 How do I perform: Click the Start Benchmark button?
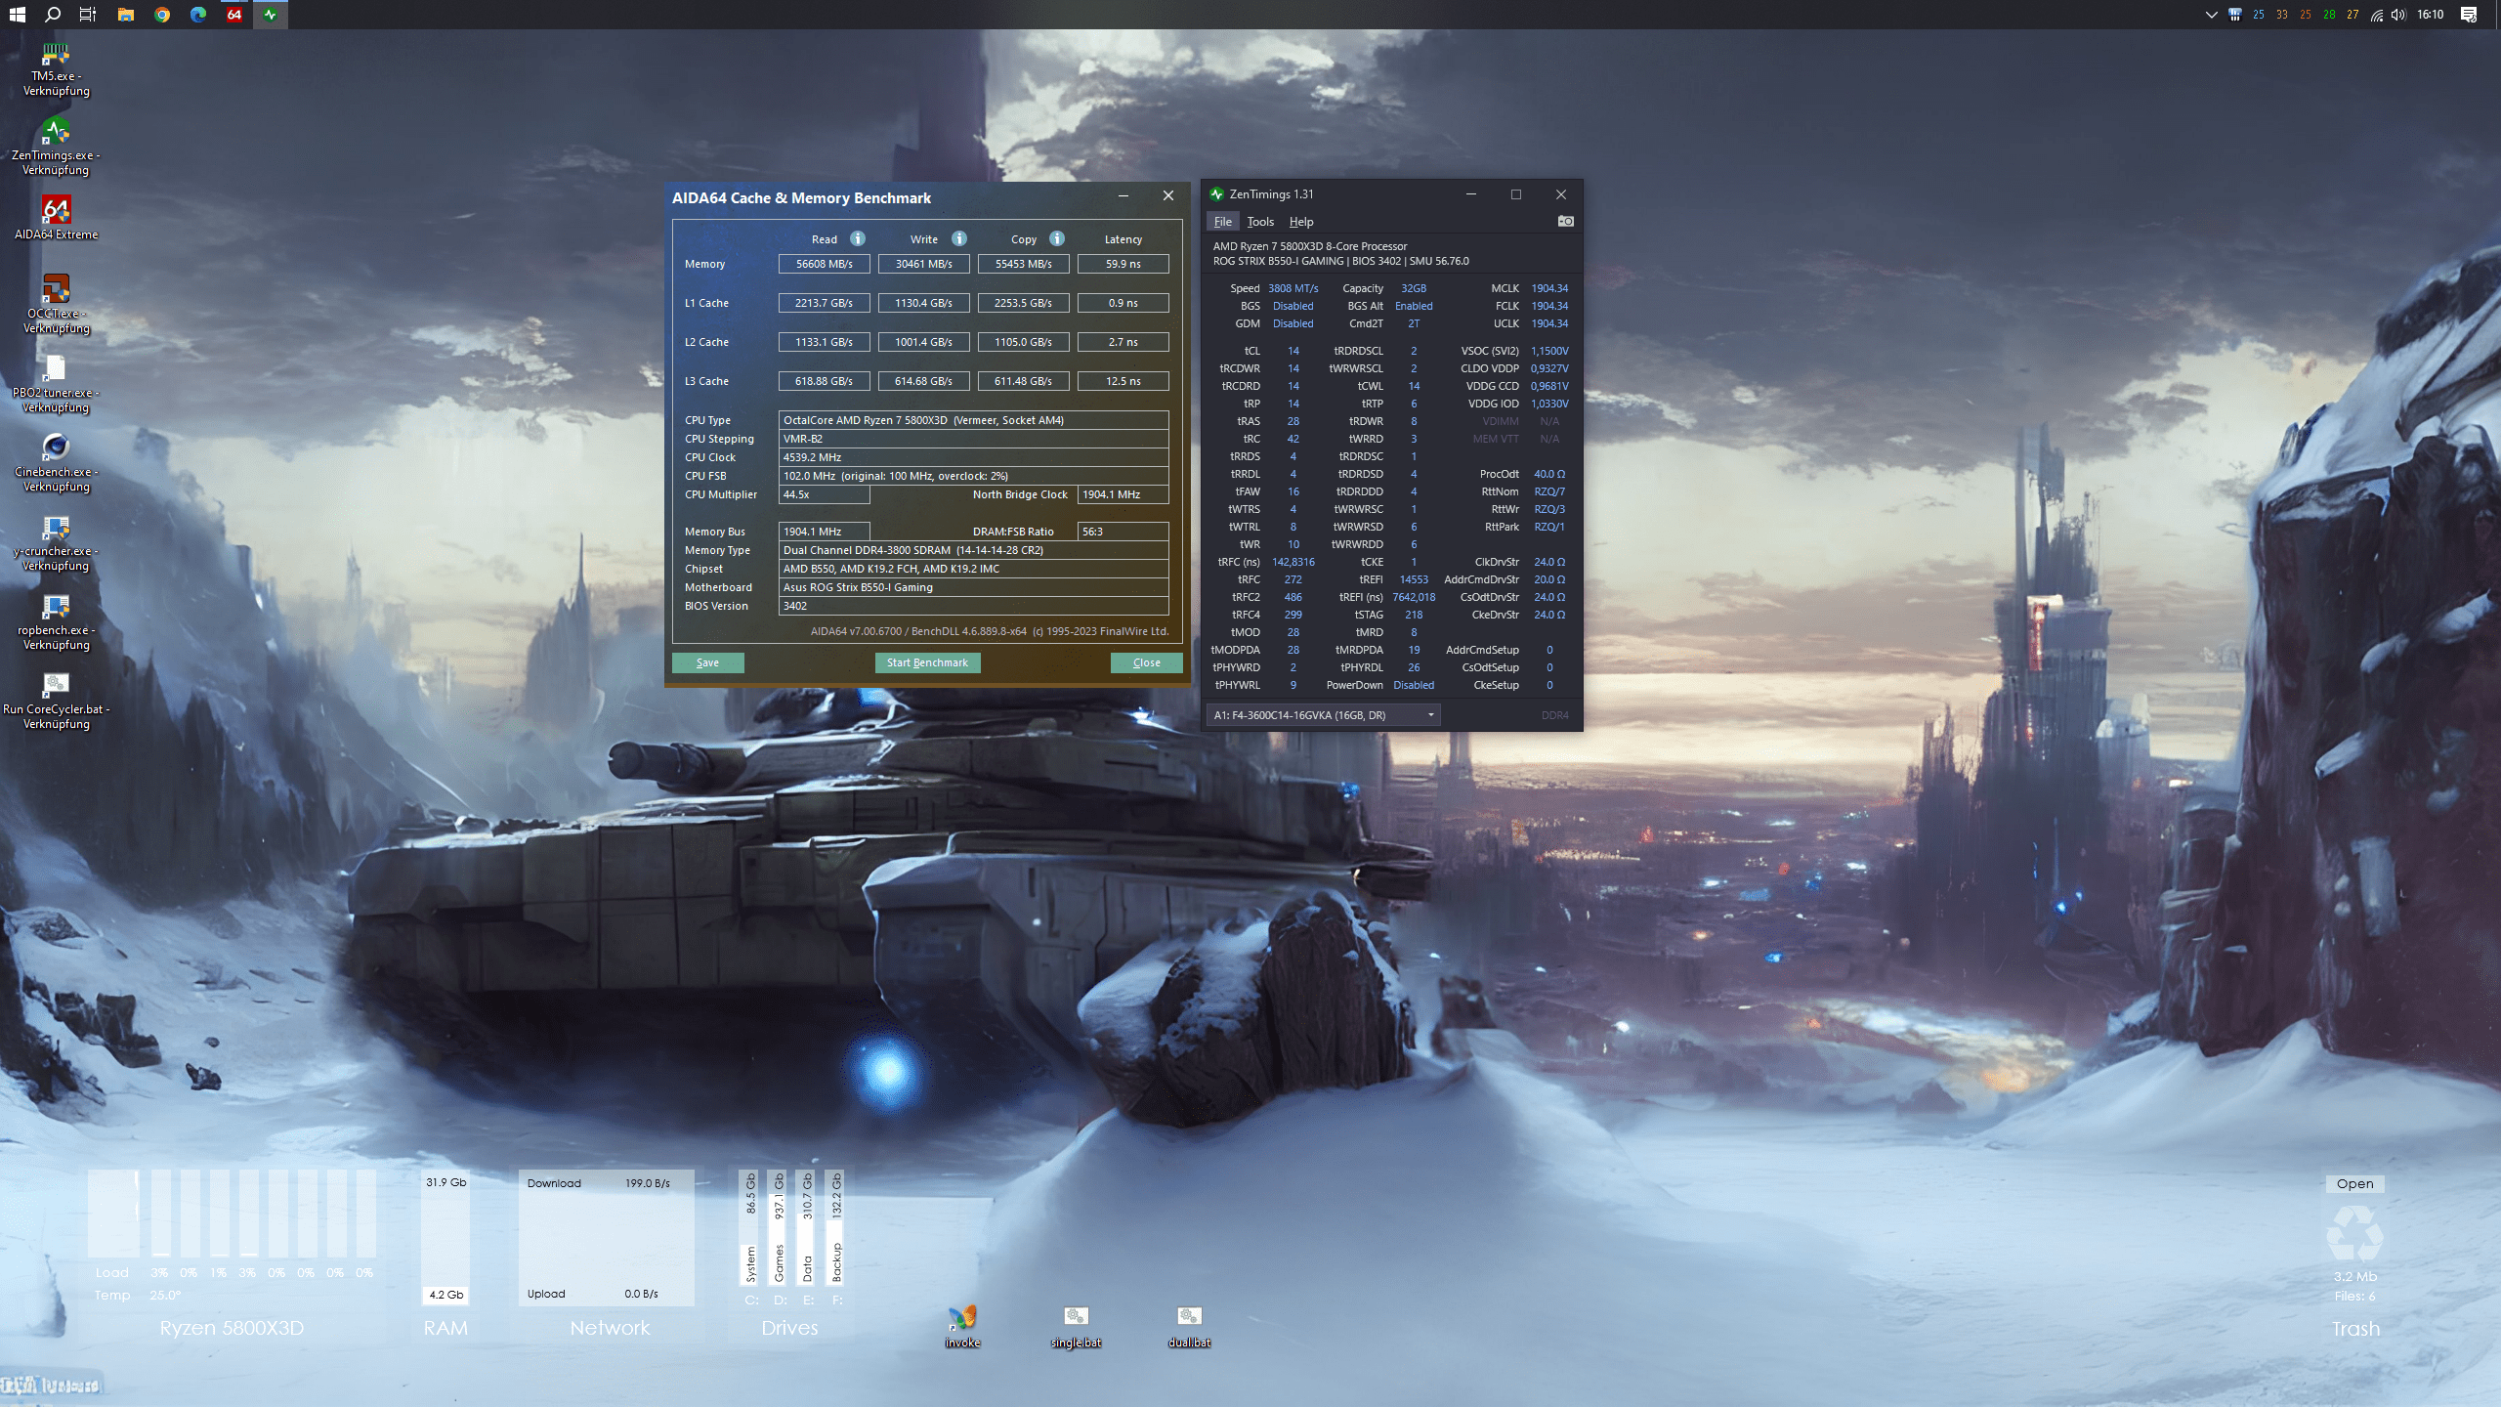(927, 662)
